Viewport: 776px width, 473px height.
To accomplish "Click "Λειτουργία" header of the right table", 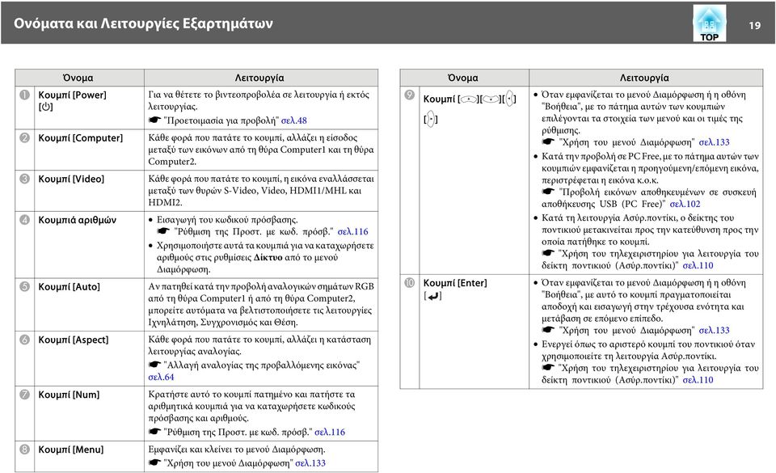I will [645, 78].
